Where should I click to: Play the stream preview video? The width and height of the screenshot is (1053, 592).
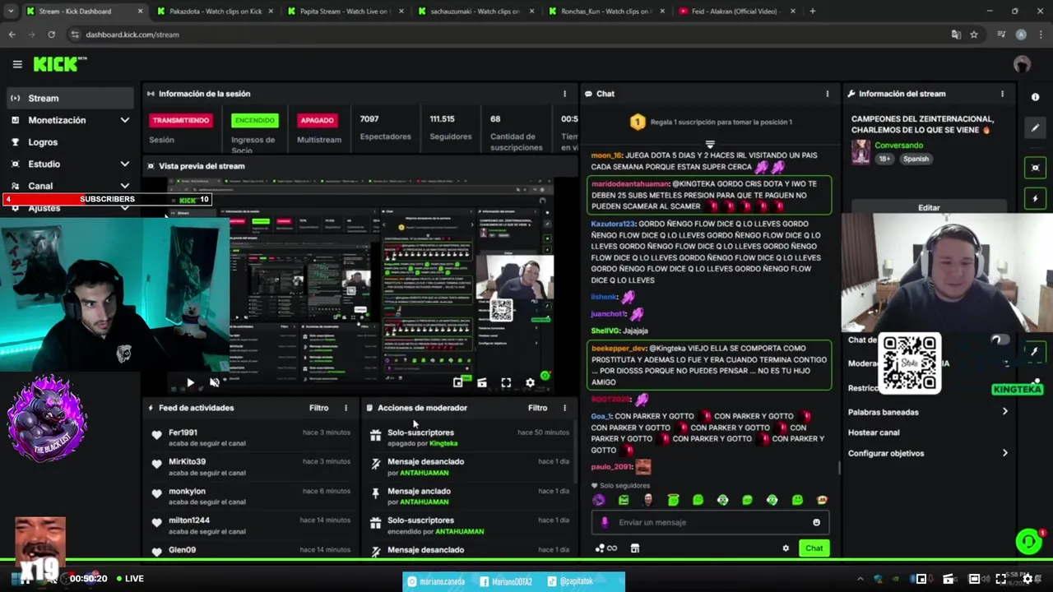[190, 382]
